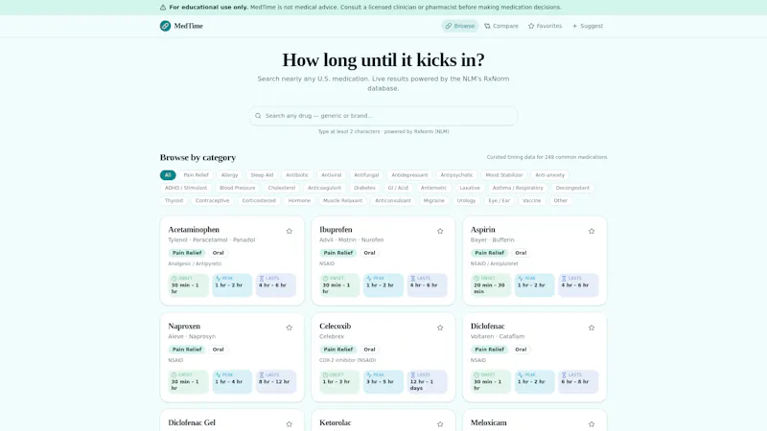
Task: Open the Naproxen card title
Action: (x=184, y=327)
